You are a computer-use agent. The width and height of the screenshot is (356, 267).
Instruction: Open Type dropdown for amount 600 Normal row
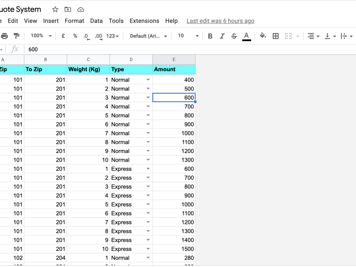(x=148, y=98)
